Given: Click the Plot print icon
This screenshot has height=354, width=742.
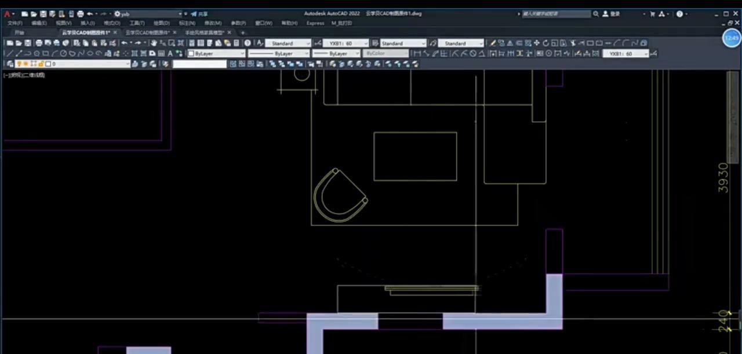Looking at the screenshot, I should (39, 43).
